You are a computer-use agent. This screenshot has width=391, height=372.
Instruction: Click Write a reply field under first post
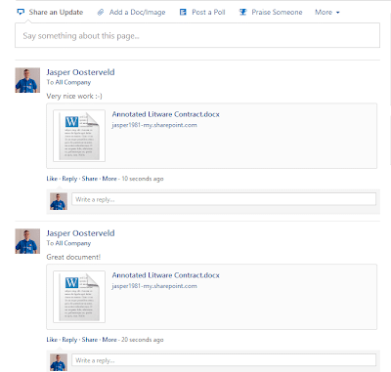click(224, 199)
